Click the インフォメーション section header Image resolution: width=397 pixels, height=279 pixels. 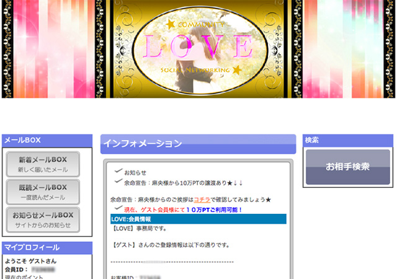198,144
